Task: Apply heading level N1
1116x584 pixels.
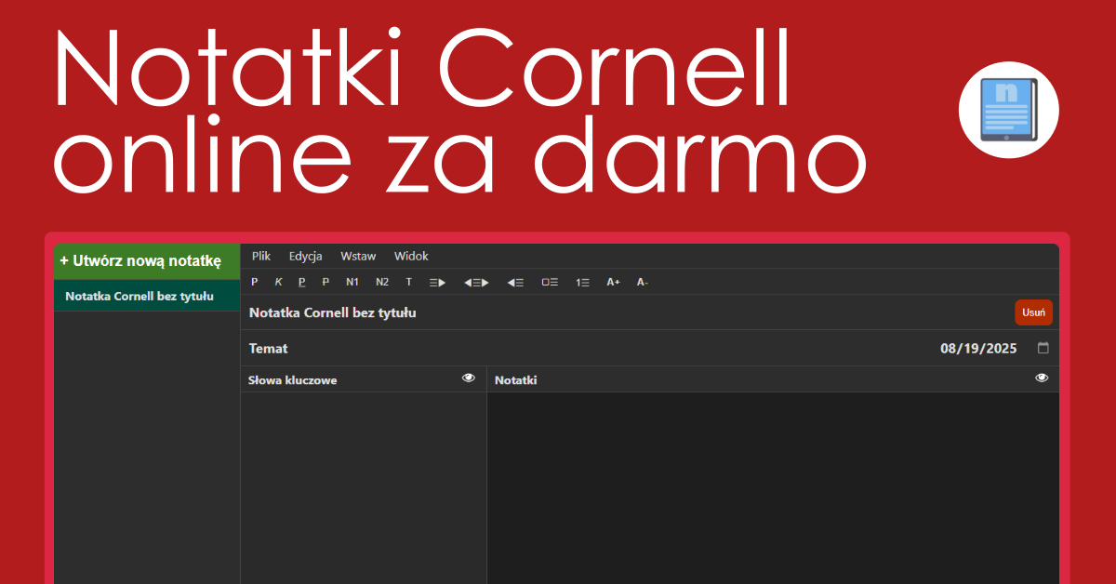Action: click(352, 282)
